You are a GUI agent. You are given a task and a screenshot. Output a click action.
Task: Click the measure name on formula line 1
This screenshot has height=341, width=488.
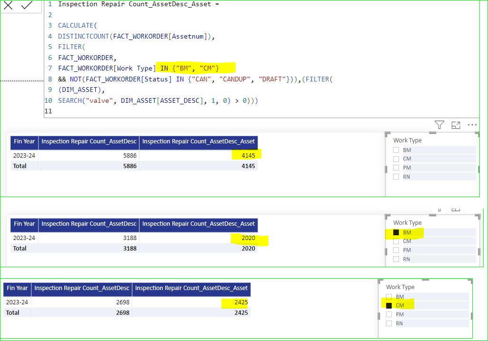point(134,4)
